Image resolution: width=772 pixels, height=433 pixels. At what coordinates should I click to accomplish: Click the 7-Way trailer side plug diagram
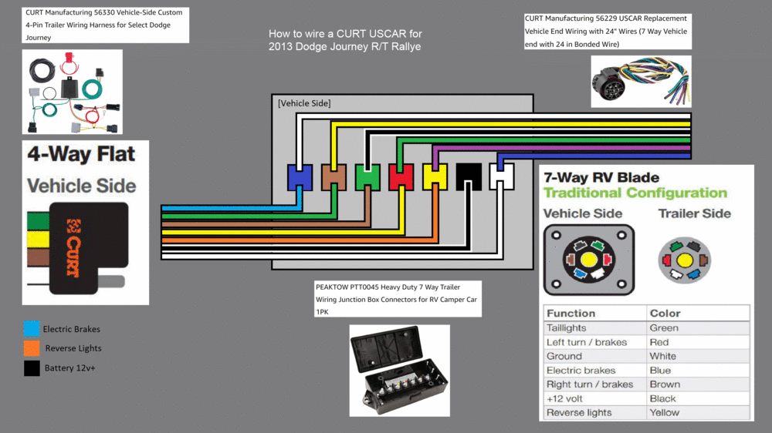pos(684,260)
